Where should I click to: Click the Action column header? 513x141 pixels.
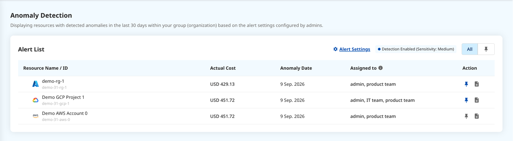pos(470,68)
